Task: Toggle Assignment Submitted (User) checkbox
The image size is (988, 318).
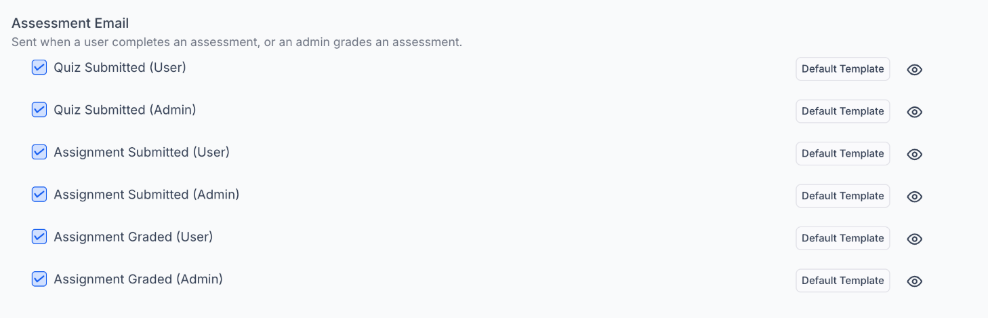Action: (39, 152)
